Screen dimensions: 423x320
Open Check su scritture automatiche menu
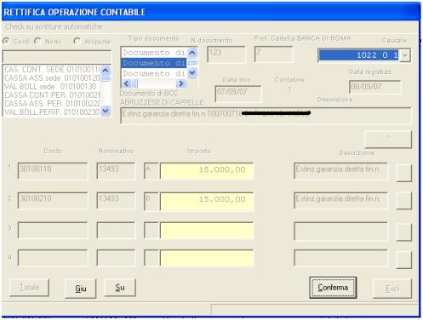point(54,26)
